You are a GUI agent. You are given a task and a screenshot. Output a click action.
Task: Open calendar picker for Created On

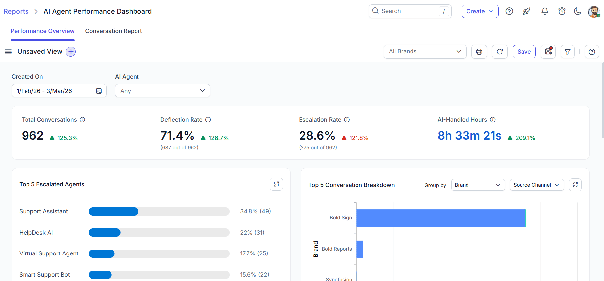99,91
